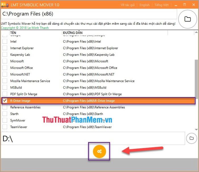
Task: Open the 'Về tác giả' about menu
Action: point(128,5)
